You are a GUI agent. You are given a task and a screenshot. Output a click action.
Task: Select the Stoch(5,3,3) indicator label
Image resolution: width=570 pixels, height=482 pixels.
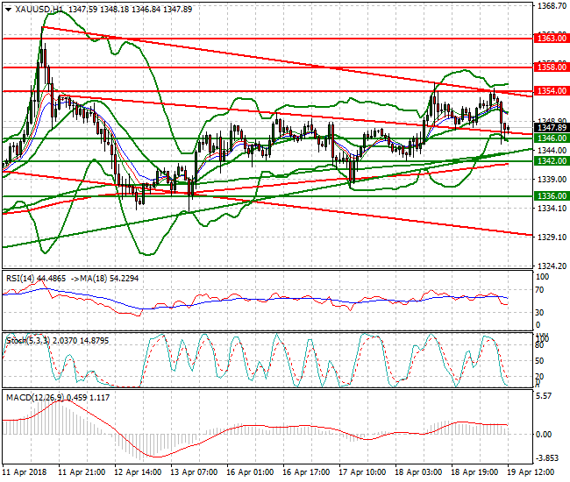[x=28, y=341]
